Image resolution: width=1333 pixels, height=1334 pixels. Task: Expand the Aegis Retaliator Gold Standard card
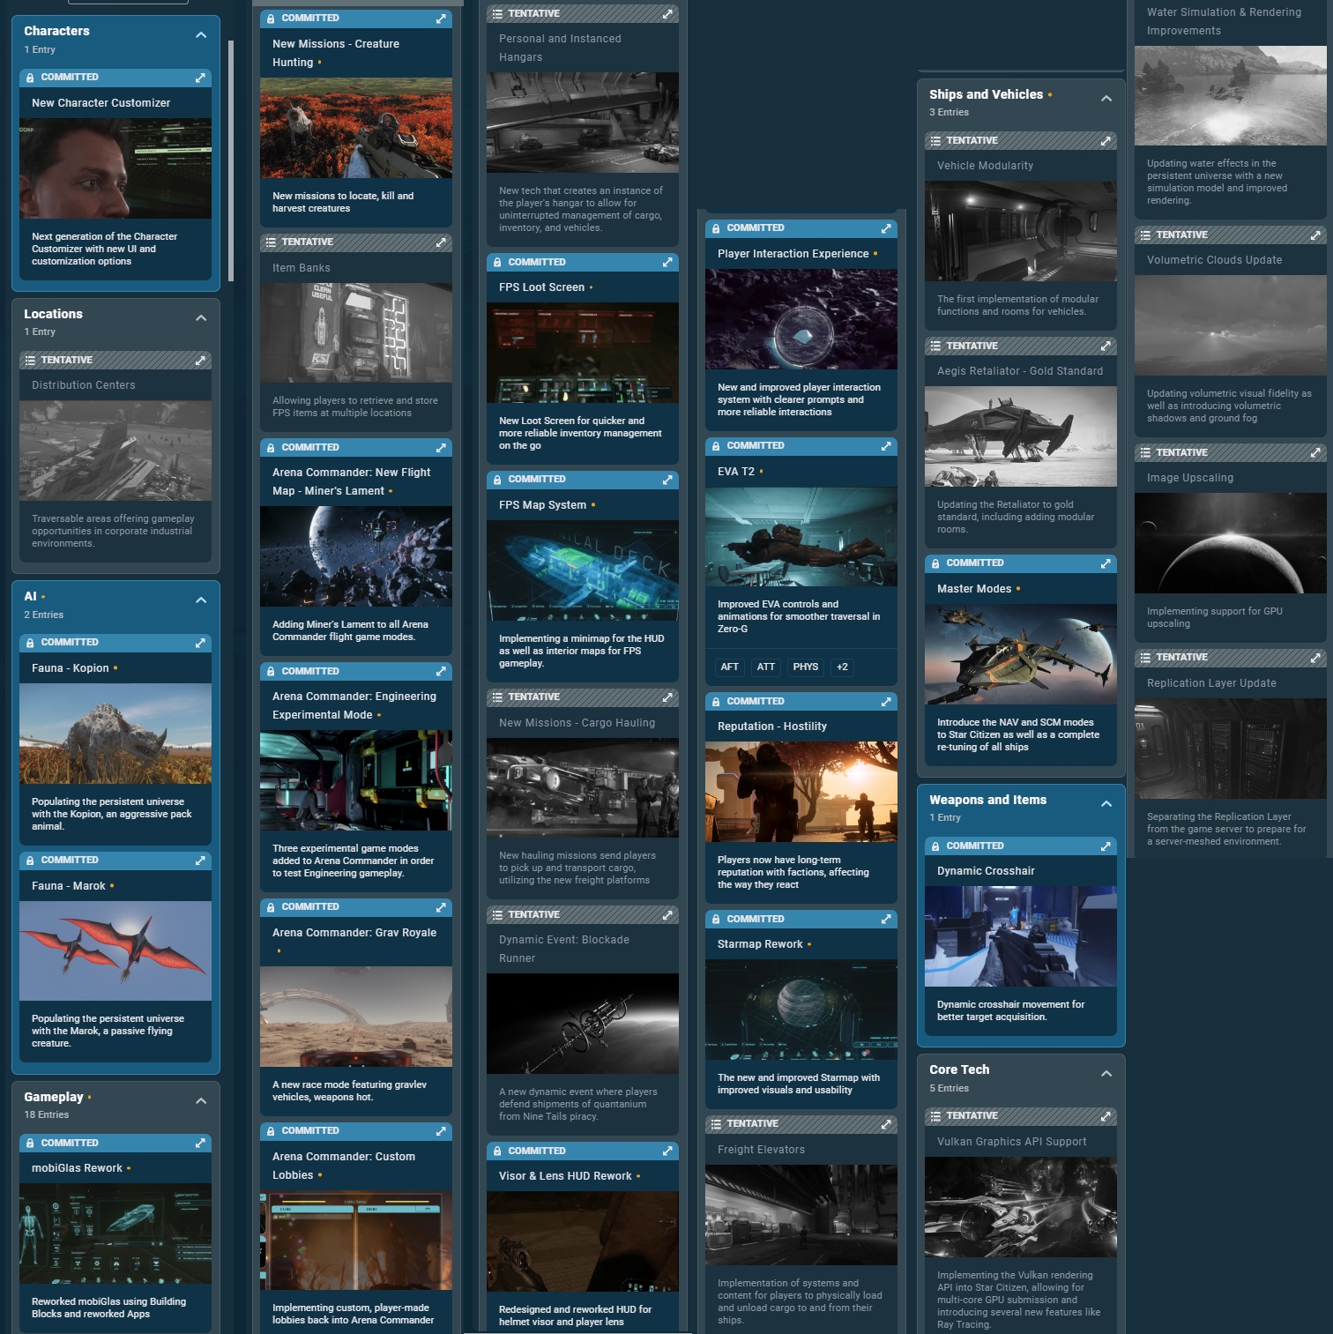pos(1106,346)
